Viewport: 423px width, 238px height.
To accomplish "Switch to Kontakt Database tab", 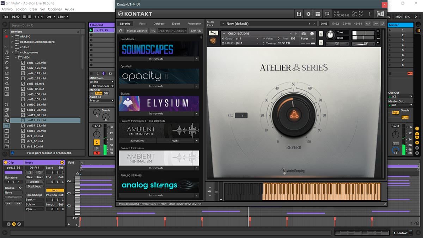I will click(159, 24).
